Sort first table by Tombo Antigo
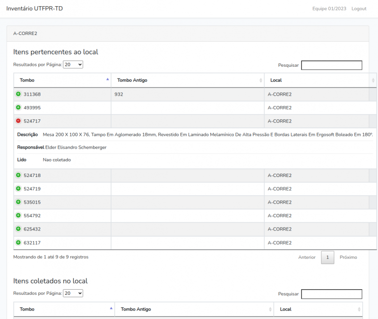Screen dimensions: 378x319 pos(188,80)
